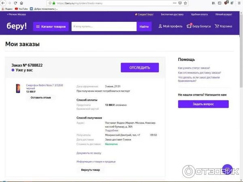This screenshot has height=182, width=243.
Task: Open the Добро пожаловать bookmark
Action: [44, 9]
